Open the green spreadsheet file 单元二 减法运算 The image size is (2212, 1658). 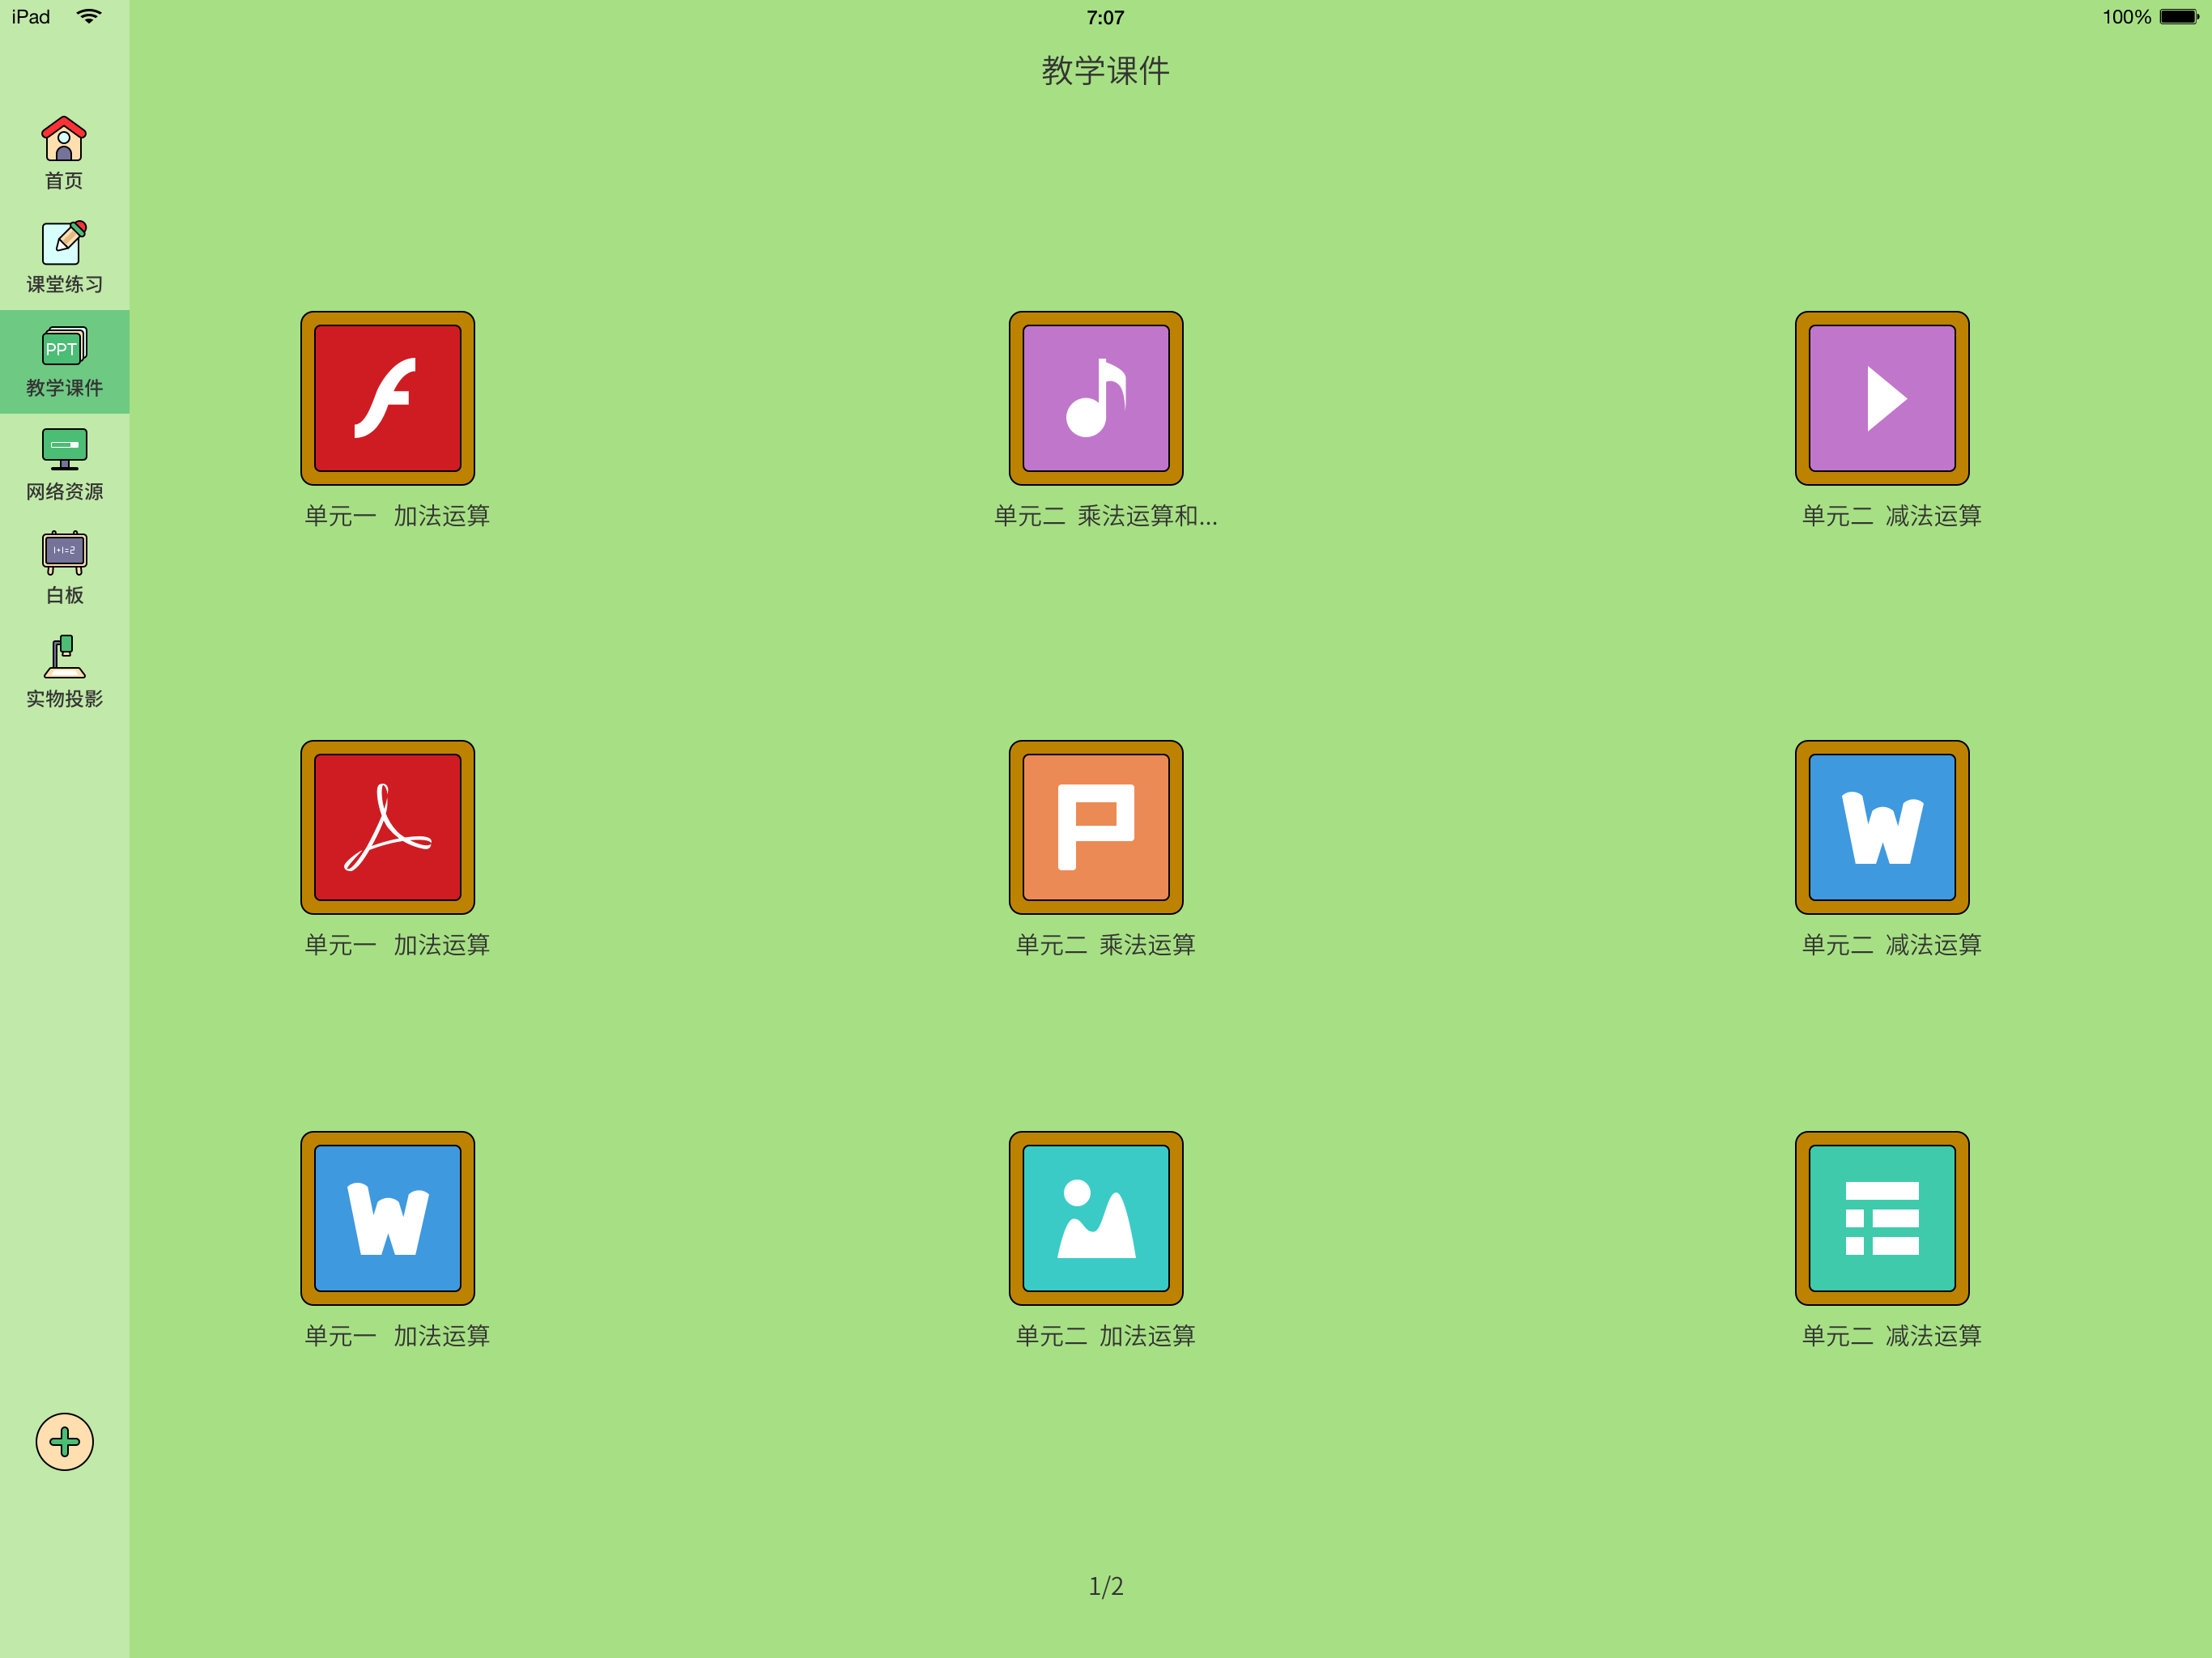(x=1882, y=1218)
